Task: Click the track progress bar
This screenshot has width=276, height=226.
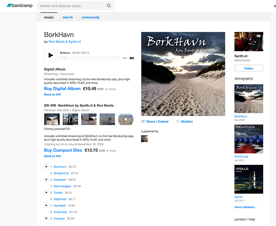Action: pos(90,58)
